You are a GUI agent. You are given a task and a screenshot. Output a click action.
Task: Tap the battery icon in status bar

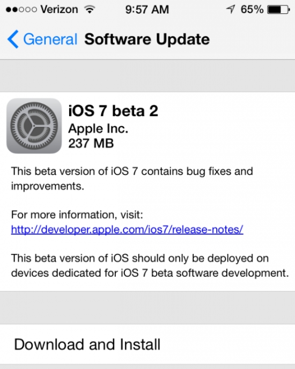278,10
